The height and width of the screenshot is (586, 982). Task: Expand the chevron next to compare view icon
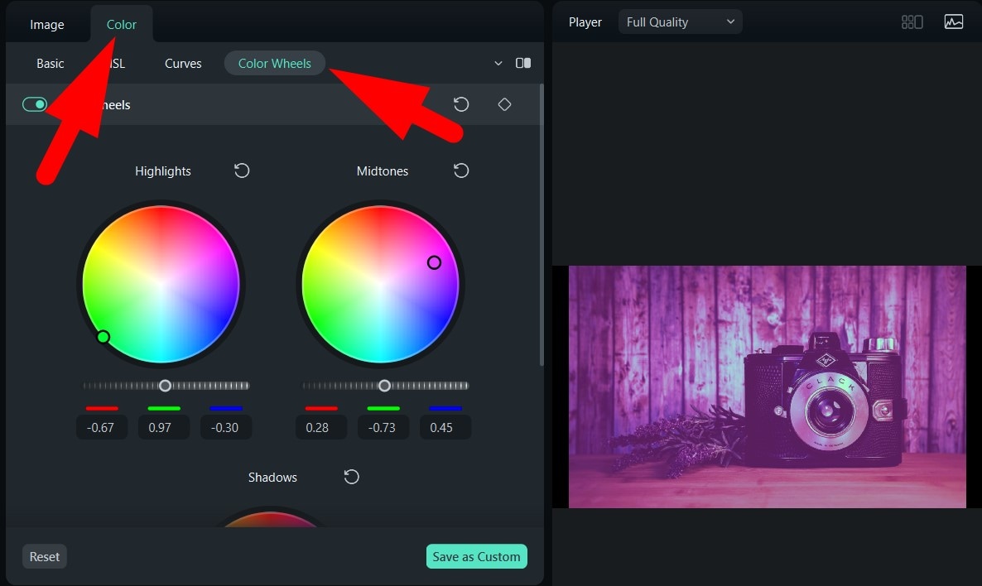click(498, 63)
